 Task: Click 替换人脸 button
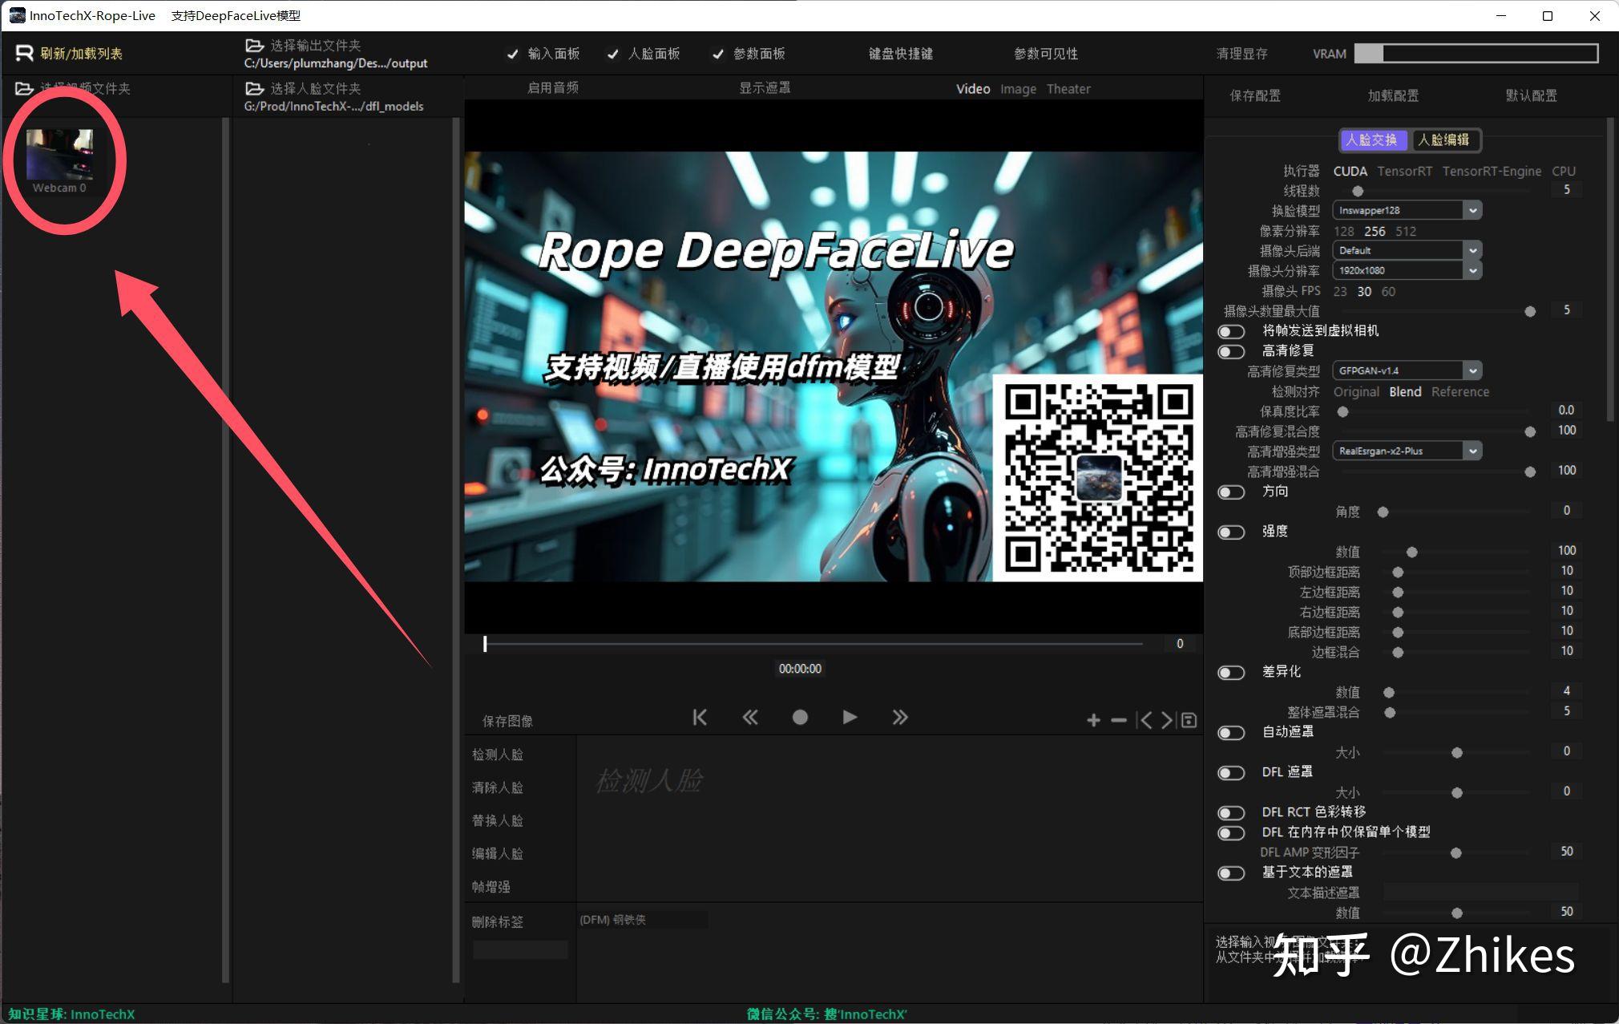click(497, 820)
